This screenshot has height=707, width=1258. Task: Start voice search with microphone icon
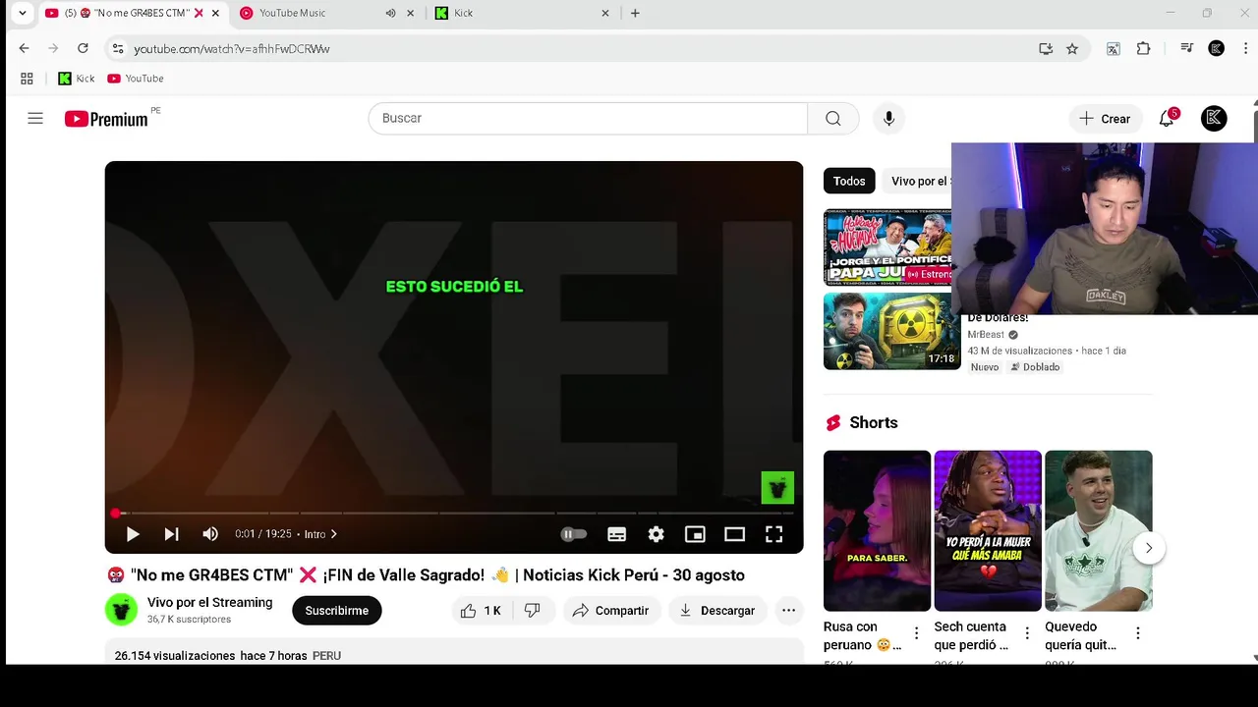coord(888,119)
